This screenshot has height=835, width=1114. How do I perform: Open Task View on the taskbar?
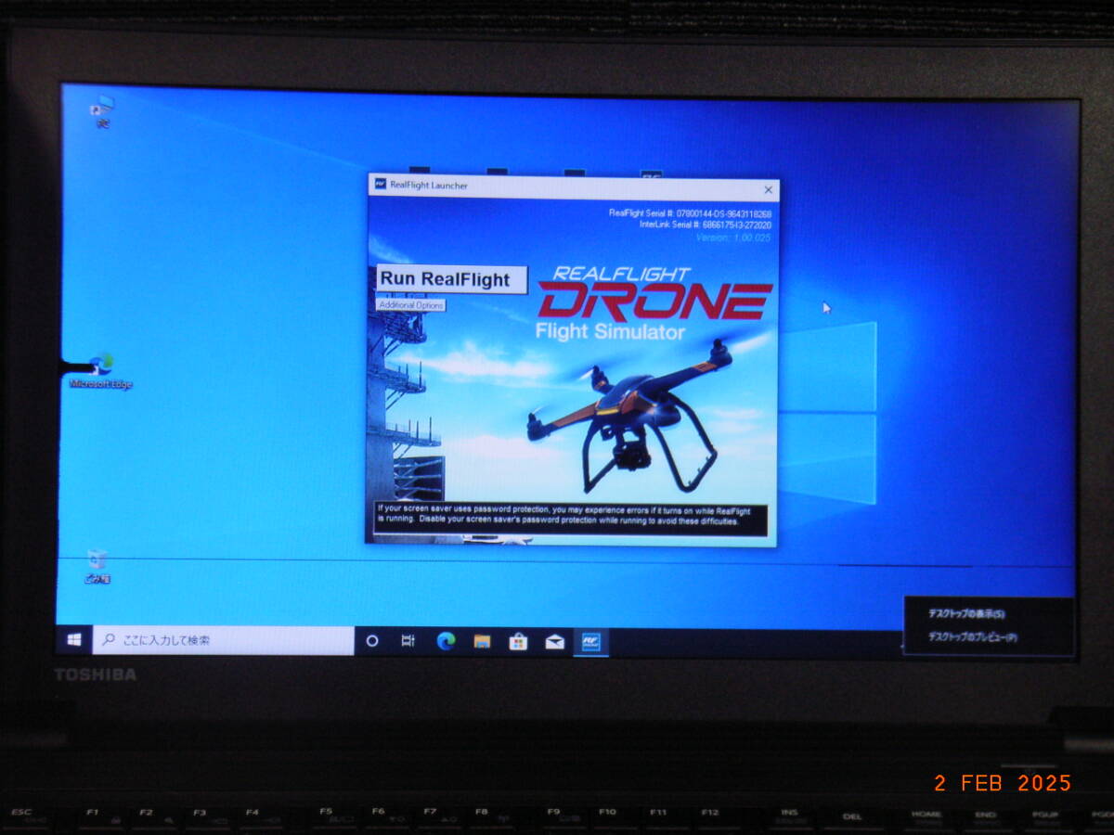click(408, 640)
